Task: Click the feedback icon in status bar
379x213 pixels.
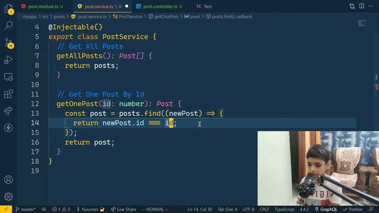Action: pyautogui.click(x=371, y=209)
